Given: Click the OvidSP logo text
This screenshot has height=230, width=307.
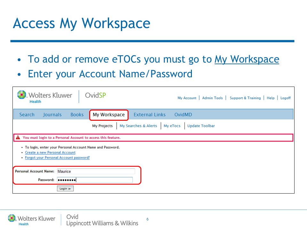Looking at the screenshot, I should [x=95, y=96].
